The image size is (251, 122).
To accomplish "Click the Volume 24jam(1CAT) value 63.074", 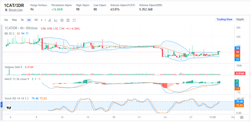I will [x=115, y=9].
